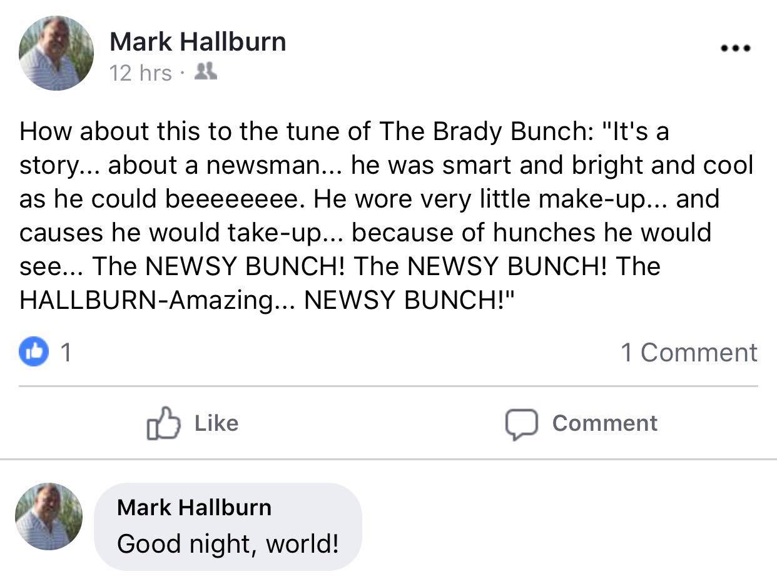The width and height of the screenshot is (777, 579).
Task: Click the word 'beeeeeeee.' in the post
Action: (x=238, y=199)
